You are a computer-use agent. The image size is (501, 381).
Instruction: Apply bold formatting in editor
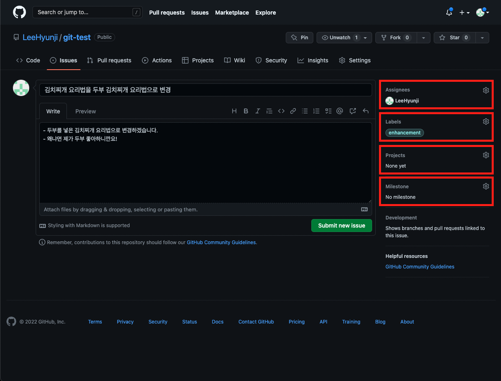tap(246, 111)
